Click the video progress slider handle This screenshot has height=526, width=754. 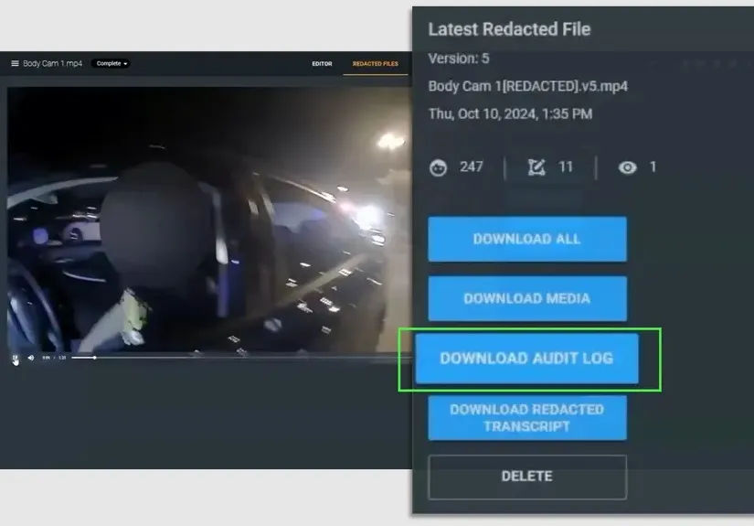click(94, 358)
